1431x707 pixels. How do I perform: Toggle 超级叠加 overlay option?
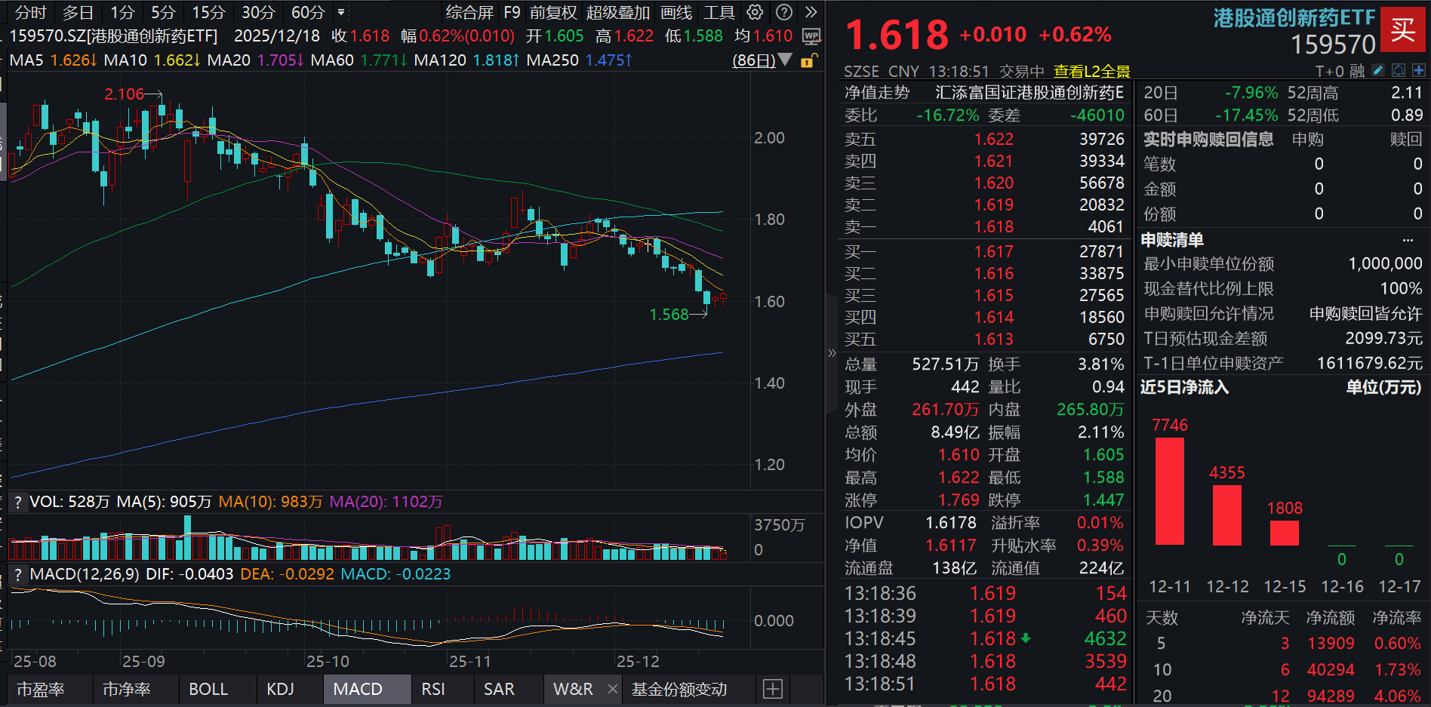point(617,12)
